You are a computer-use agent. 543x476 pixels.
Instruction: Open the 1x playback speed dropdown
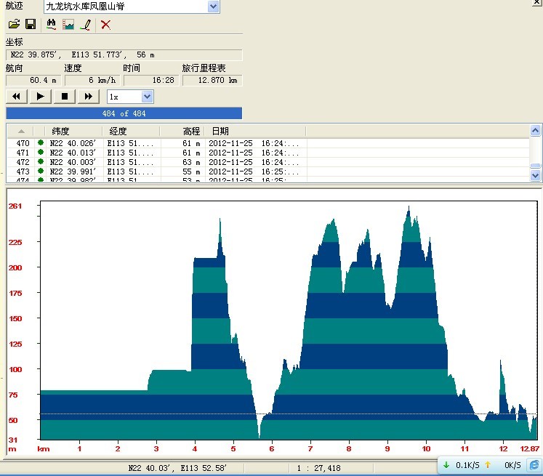[147, 97]
